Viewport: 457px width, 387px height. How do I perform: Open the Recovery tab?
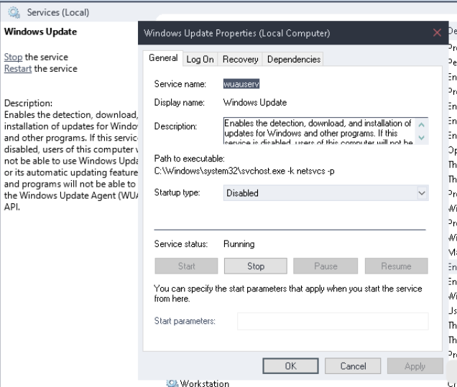click(x=240, y=60)
